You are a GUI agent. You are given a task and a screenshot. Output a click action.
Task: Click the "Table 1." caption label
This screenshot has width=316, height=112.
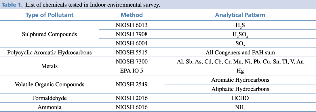[x=12, y=5]
